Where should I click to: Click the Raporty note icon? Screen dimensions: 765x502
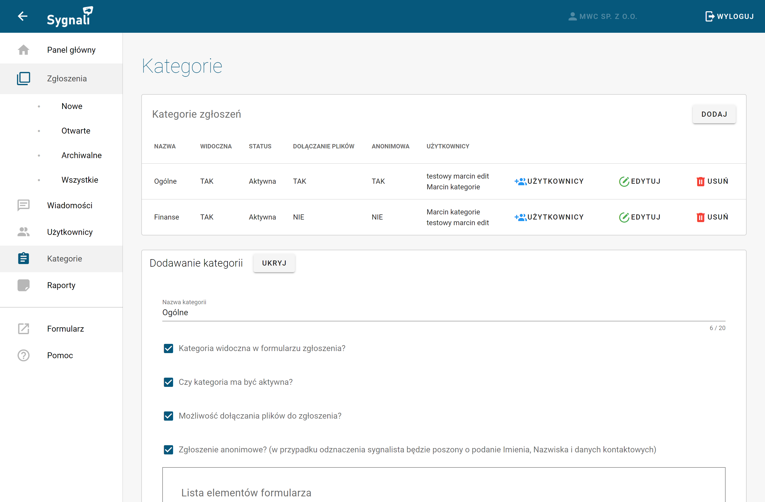coord(24,285)
